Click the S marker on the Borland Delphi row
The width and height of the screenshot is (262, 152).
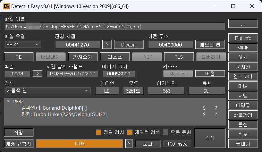[204, 108]
